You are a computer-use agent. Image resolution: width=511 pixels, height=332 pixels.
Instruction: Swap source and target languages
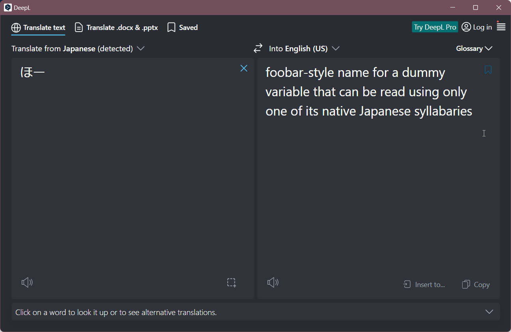tap(258, 48)
